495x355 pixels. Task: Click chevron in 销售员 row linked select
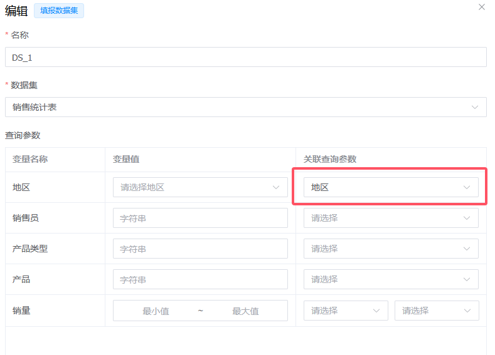[x=467, y=218]
